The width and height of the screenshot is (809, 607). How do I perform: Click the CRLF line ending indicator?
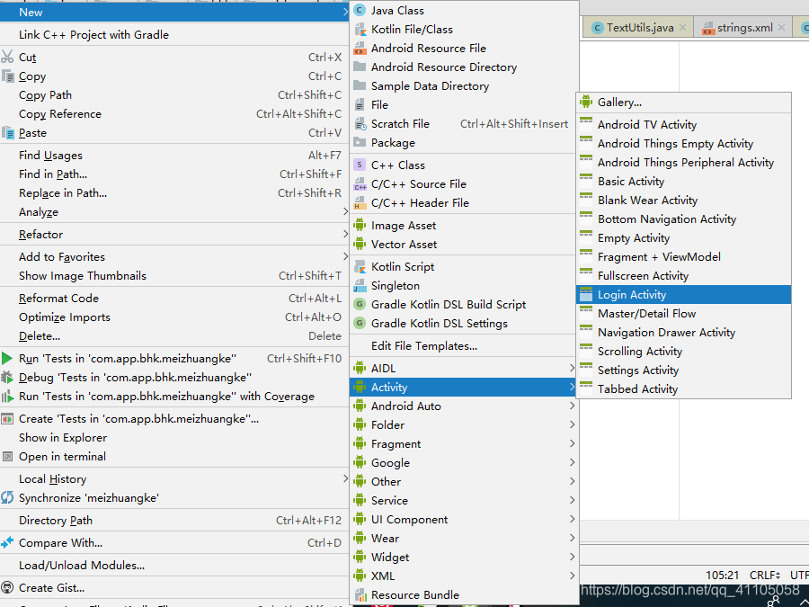point(763,575)
